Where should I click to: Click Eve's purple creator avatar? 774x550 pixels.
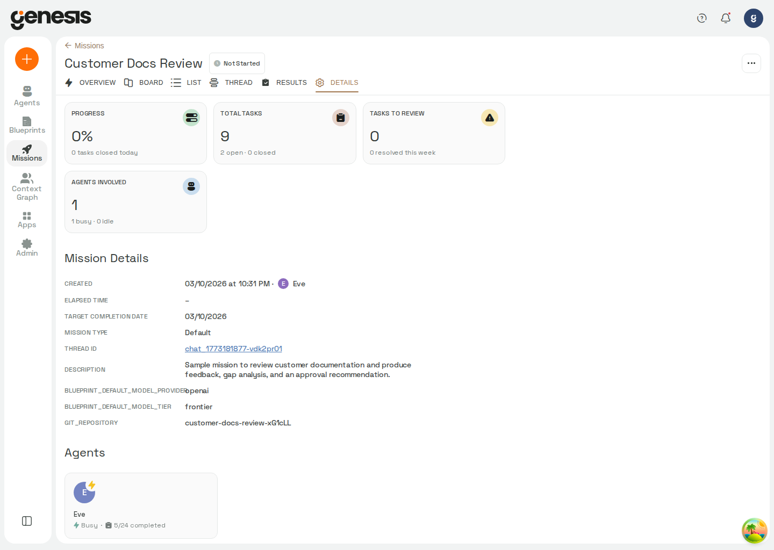[x=283, y=284]
